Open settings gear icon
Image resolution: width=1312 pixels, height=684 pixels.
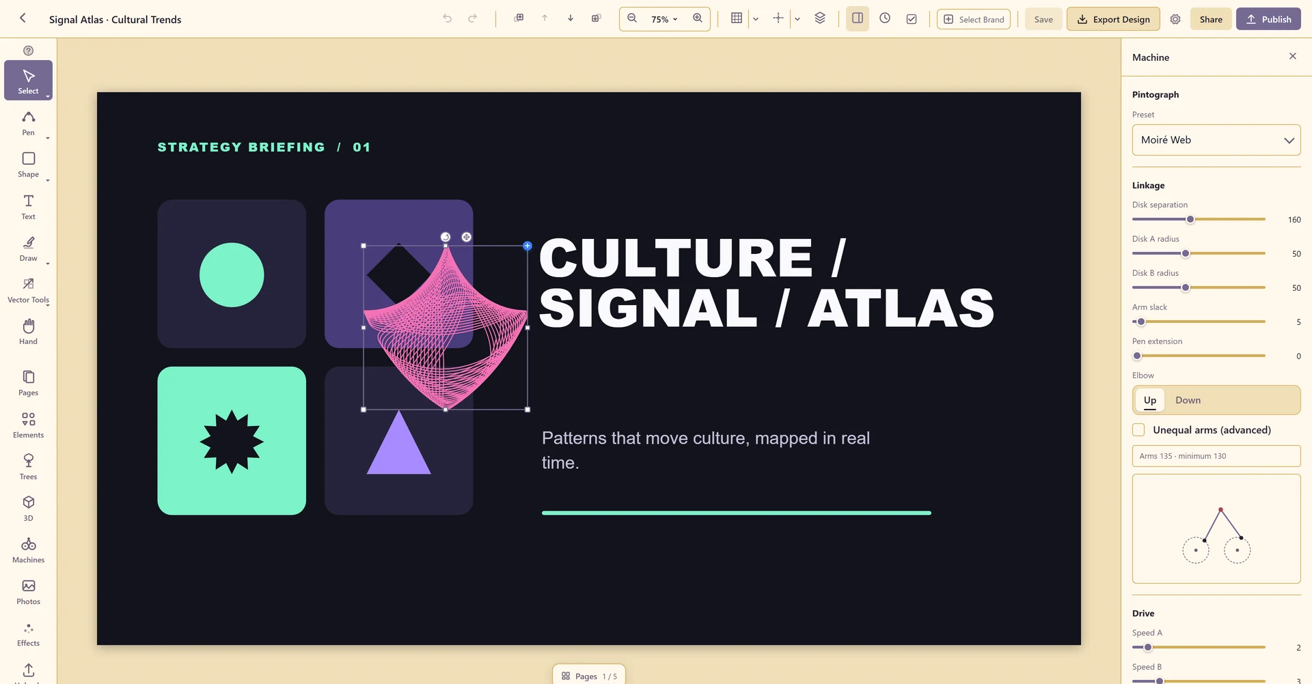(x=1175, y=19)
